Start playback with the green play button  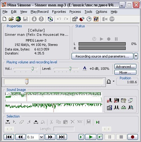(91, 137)
